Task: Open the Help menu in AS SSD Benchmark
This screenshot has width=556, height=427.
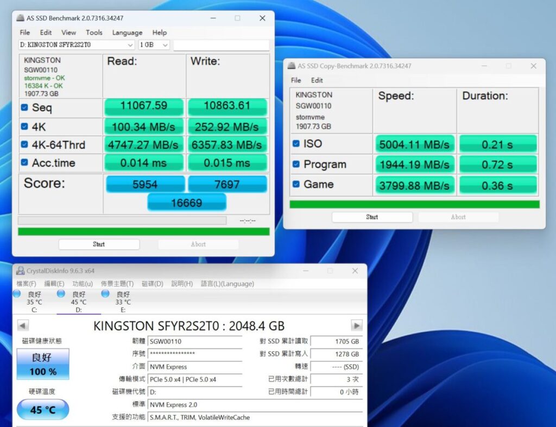Action: 160,33
